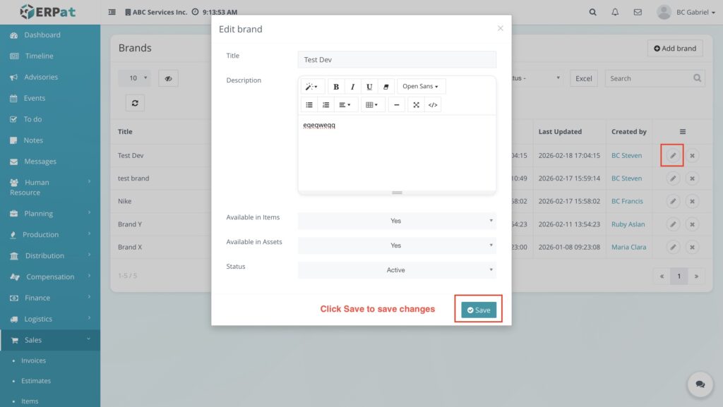Screen dimensions: 723x407
Task: Click Save to save brand changes
Action: click(479, 310)
